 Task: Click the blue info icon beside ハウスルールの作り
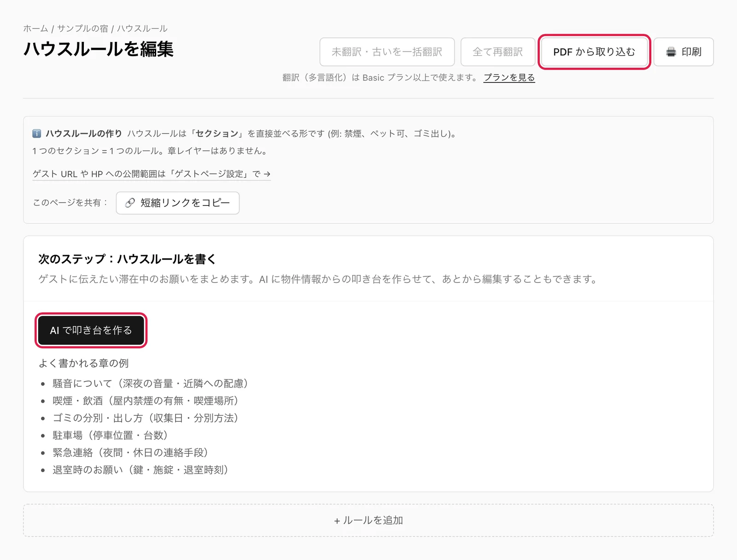coord(37,134)
